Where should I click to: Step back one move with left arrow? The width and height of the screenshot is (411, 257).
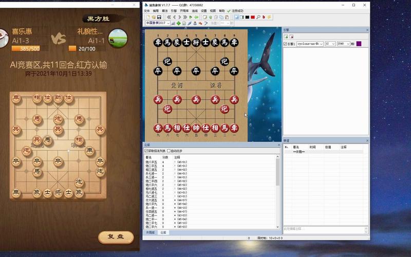coord(174,17)
